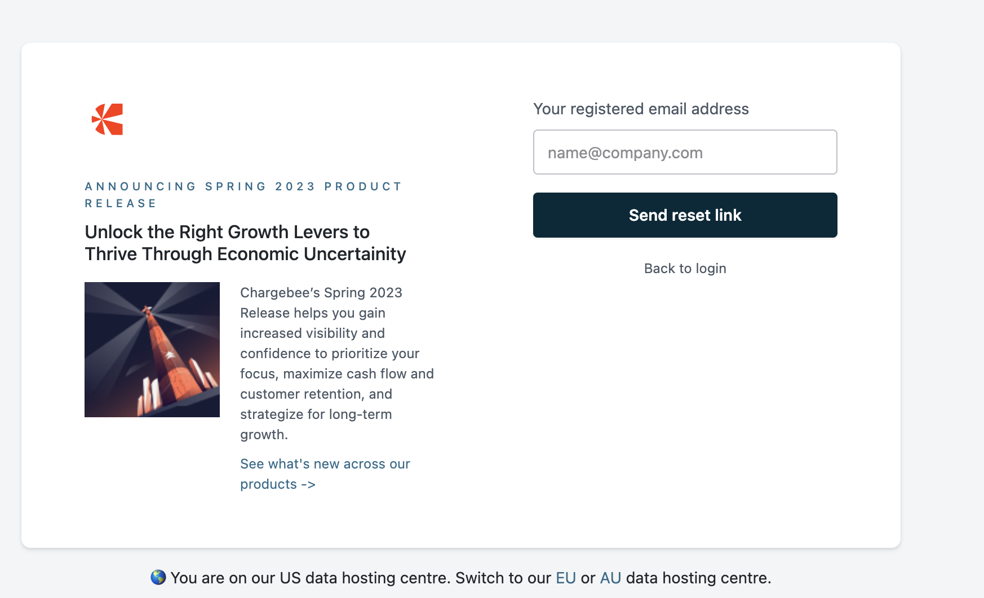Click 'confidence to prioritize your' paragraph line
The height and width of the screenshot is (598, 984).
click(330, 354)
